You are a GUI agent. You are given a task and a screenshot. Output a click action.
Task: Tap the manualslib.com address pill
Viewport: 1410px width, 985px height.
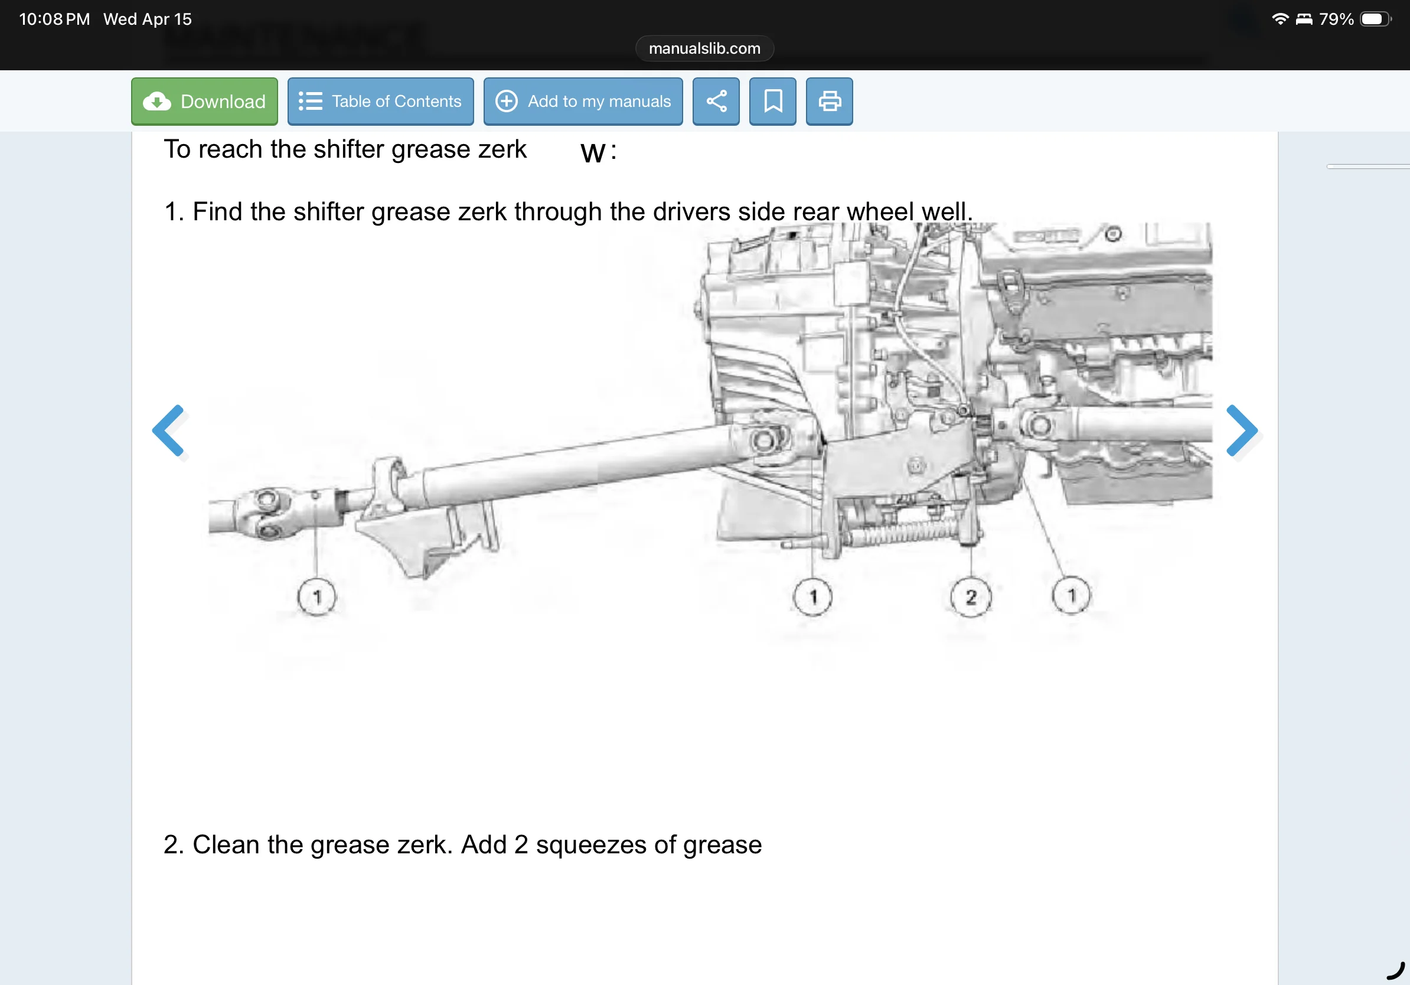coord(704,48)
